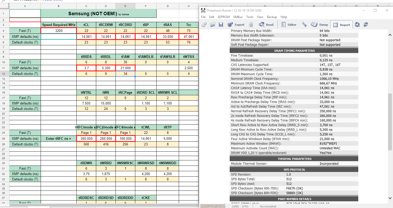Click the report scrollbar up arrow
The width and height of the screenshot is (393, 208).
(x=390, y=35)
